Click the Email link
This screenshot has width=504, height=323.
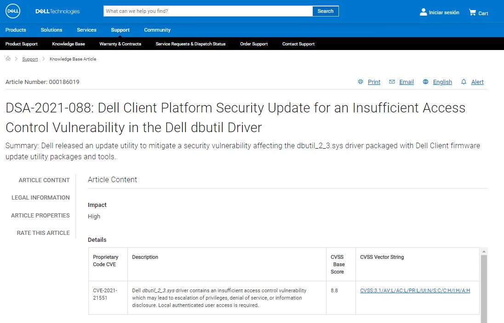tap(407, 82)
